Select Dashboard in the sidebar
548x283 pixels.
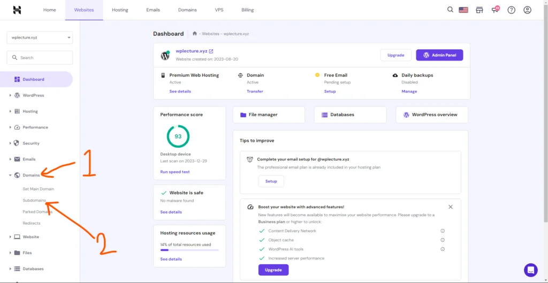tap(36, 79)
